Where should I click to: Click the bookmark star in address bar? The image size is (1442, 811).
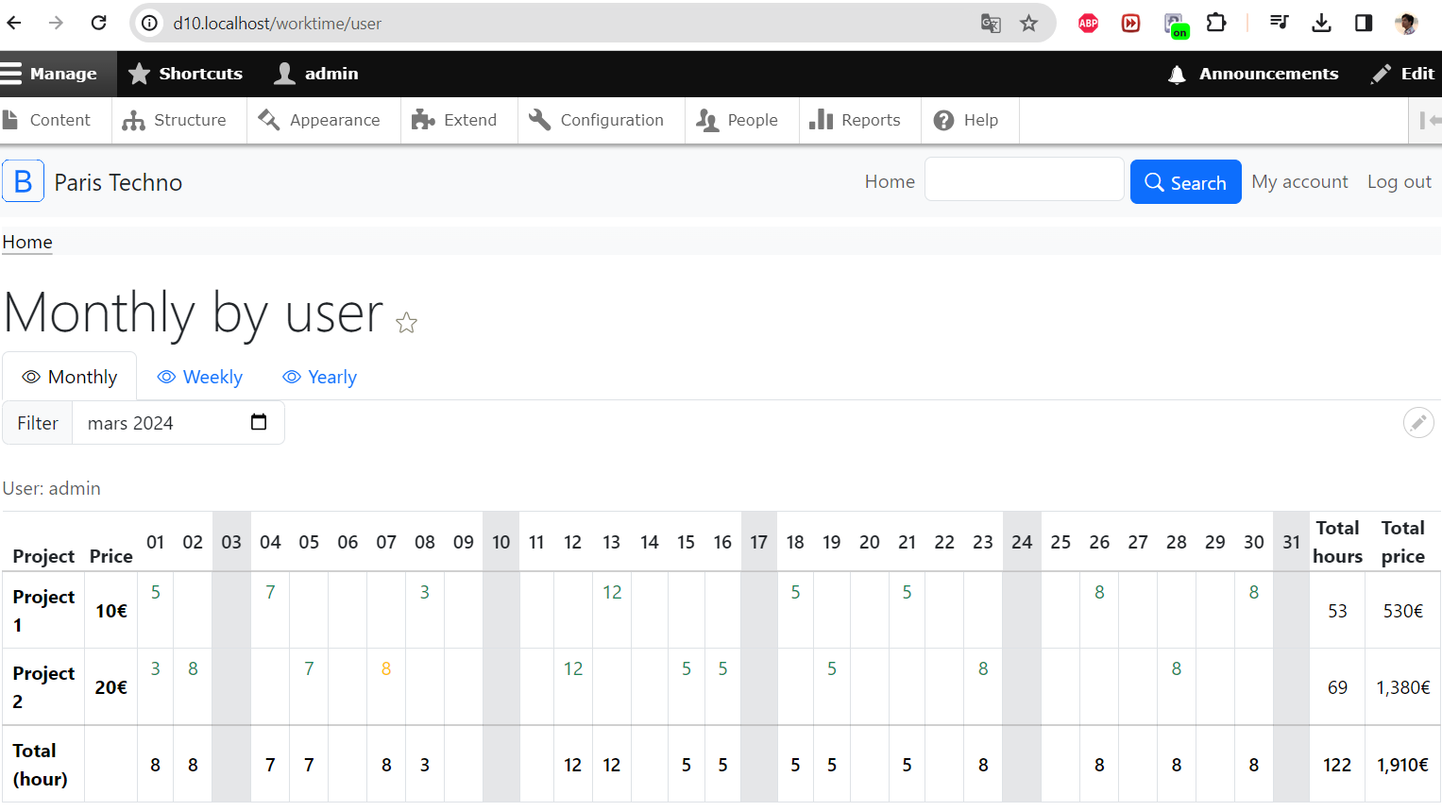[x=1028, y=24]
